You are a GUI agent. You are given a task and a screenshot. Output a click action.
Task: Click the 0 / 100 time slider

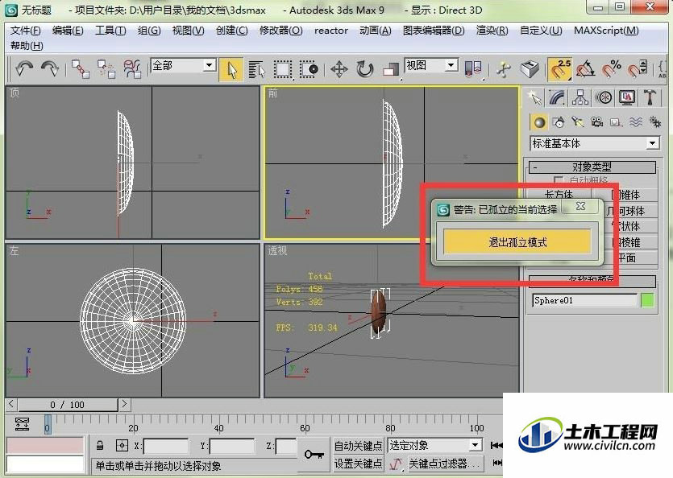pyautogui.click(x=68, y=405)
